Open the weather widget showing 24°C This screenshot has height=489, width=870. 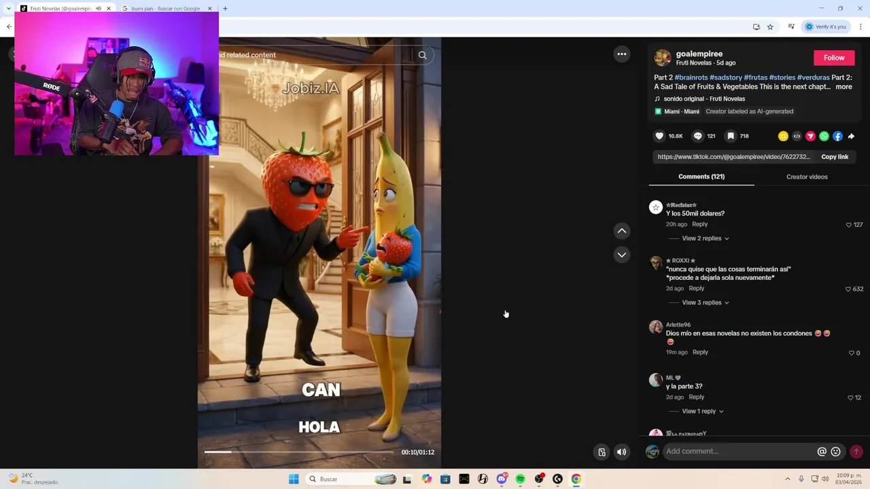33,479
